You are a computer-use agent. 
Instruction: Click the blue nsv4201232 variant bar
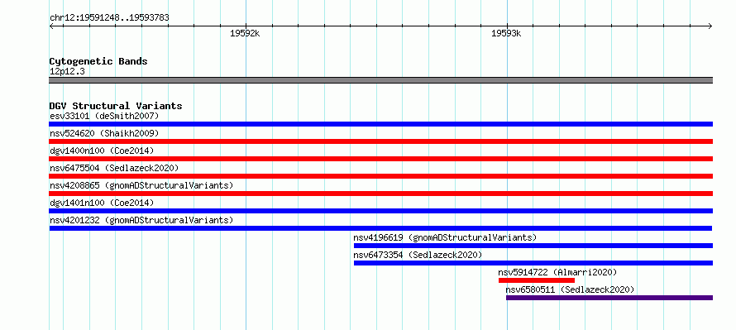click(380, 228)
